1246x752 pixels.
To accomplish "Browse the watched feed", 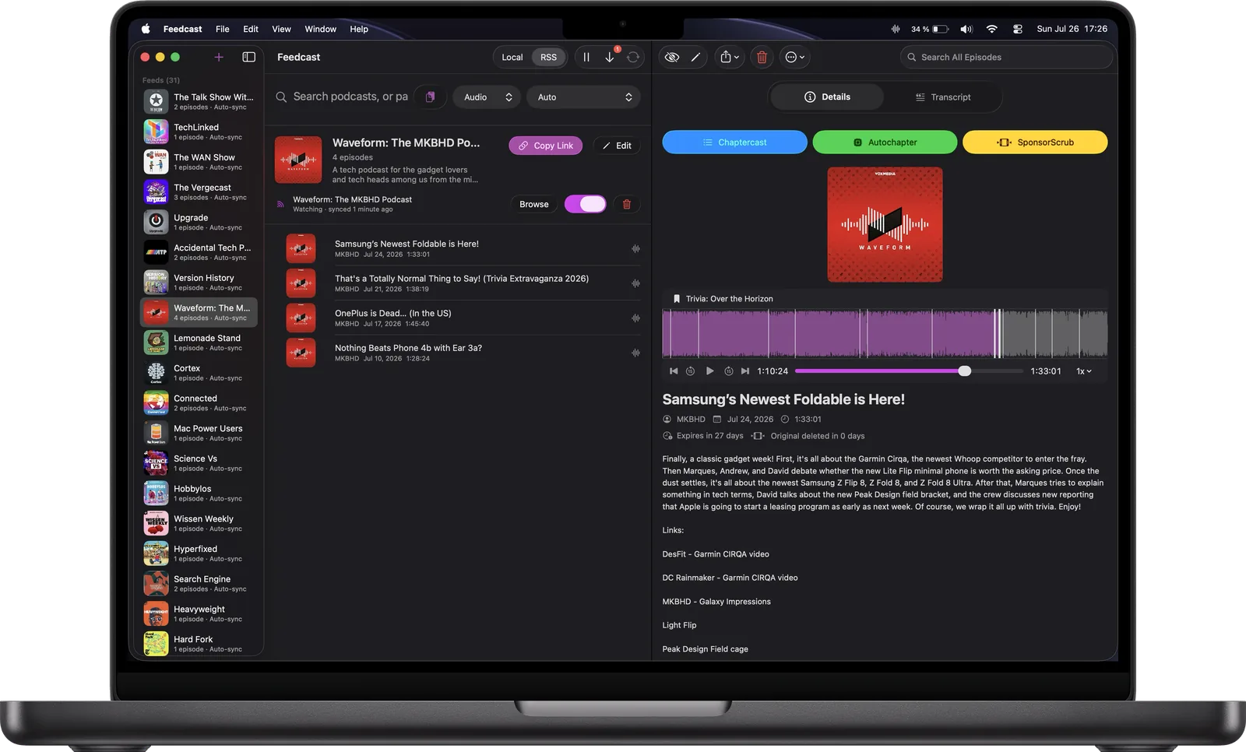I will [x=534, y=204].
